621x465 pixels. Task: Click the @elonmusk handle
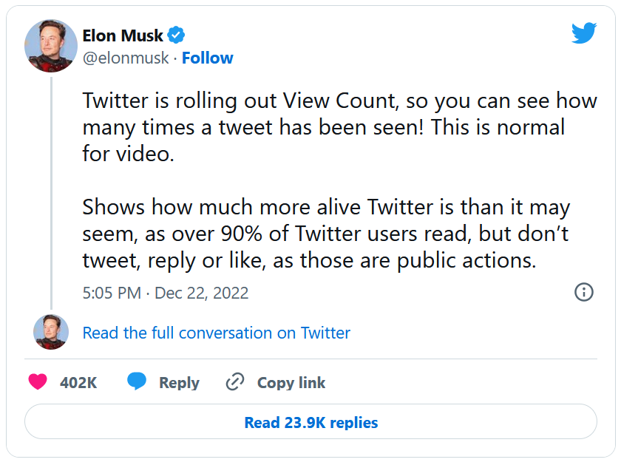click(x=125, y=58)
